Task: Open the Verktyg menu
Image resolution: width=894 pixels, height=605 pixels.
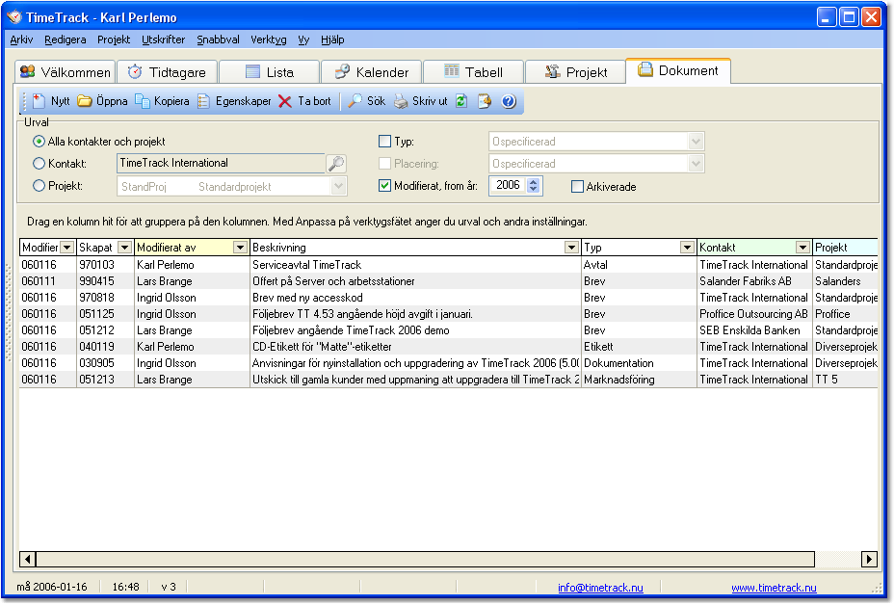Action: tap(269, 39)
